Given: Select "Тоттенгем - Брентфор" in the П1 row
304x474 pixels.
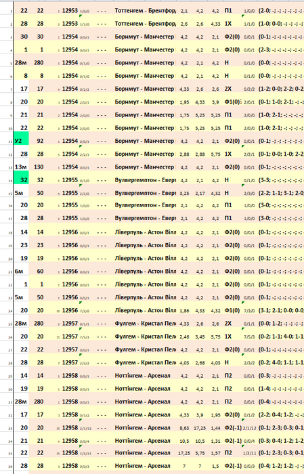Looking at the screenshot, I should [145, 11].
